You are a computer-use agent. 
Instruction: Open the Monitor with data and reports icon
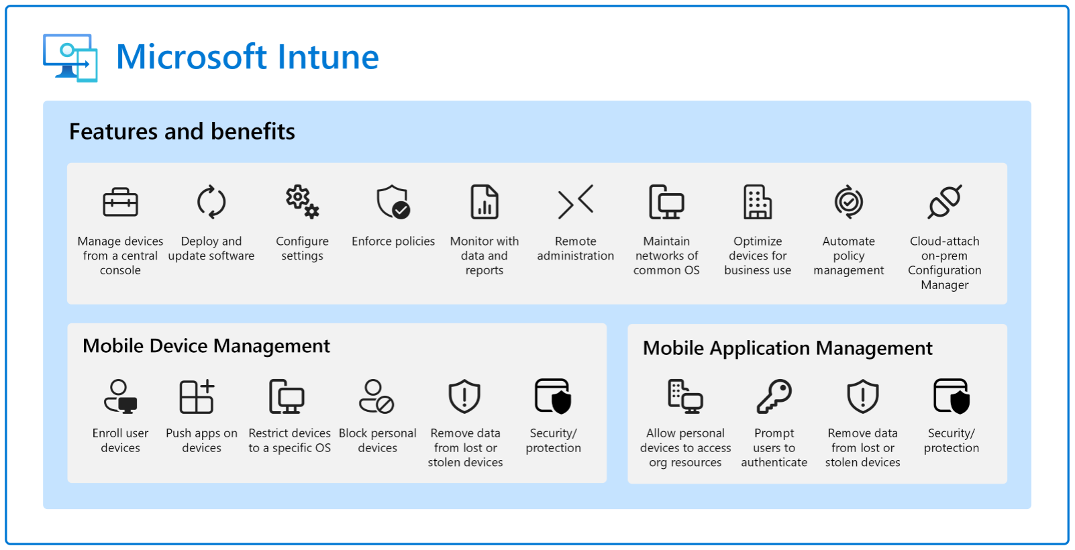point(484,202)
